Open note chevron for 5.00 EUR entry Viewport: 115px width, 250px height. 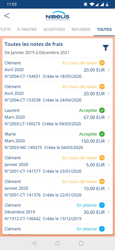click(x=109, y=165)
